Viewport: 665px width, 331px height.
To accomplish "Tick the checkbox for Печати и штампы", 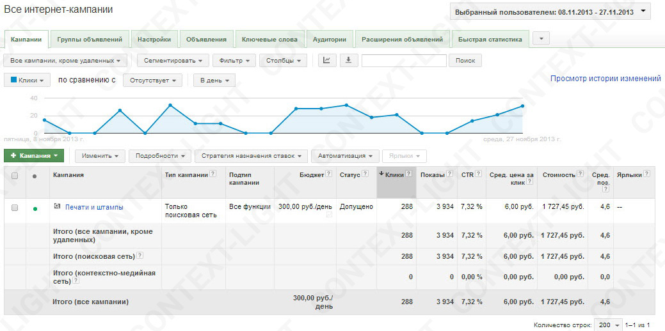I will (x=15, y=208).
